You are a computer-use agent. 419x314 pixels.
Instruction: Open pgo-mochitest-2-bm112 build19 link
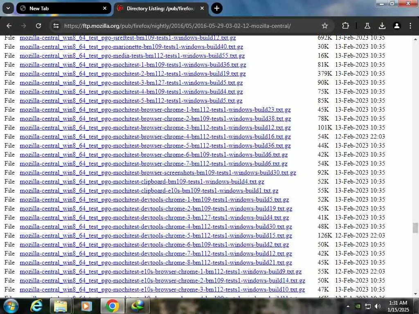[x=133, y=74]
